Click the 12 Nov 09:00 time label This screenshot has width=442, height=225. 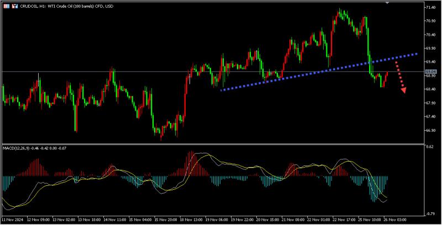pyautogui.click(x=39, y=219)
